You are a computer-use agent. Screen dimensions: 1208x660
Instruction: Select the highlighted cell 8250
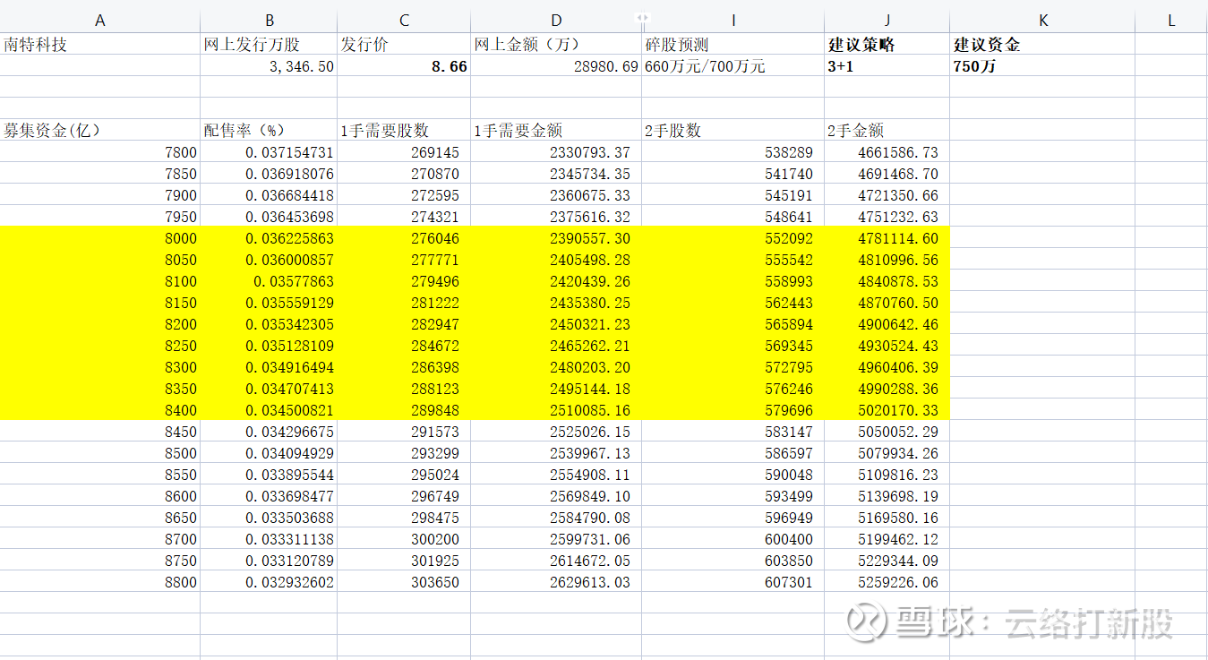pos(100,346)
